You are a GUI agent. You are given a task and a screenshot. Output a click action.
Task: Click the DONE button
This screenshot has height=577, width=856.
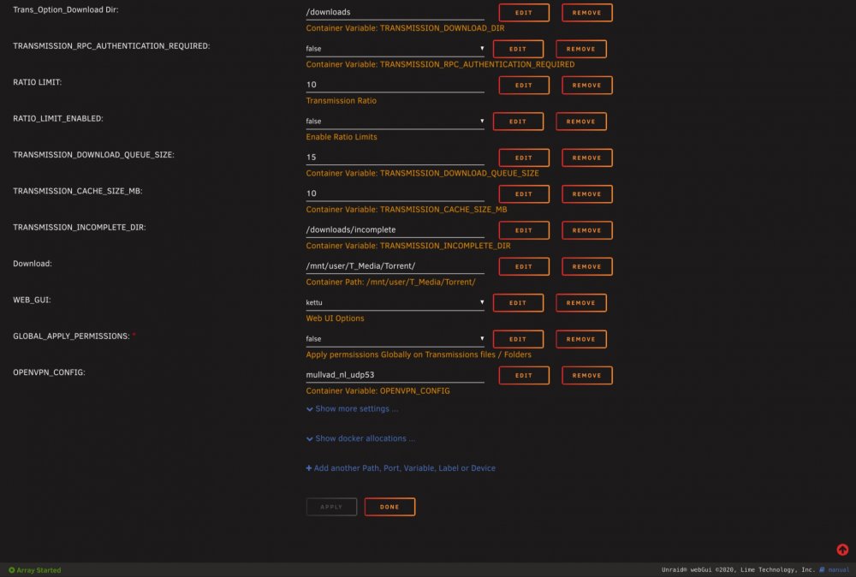tap(389, 507)
